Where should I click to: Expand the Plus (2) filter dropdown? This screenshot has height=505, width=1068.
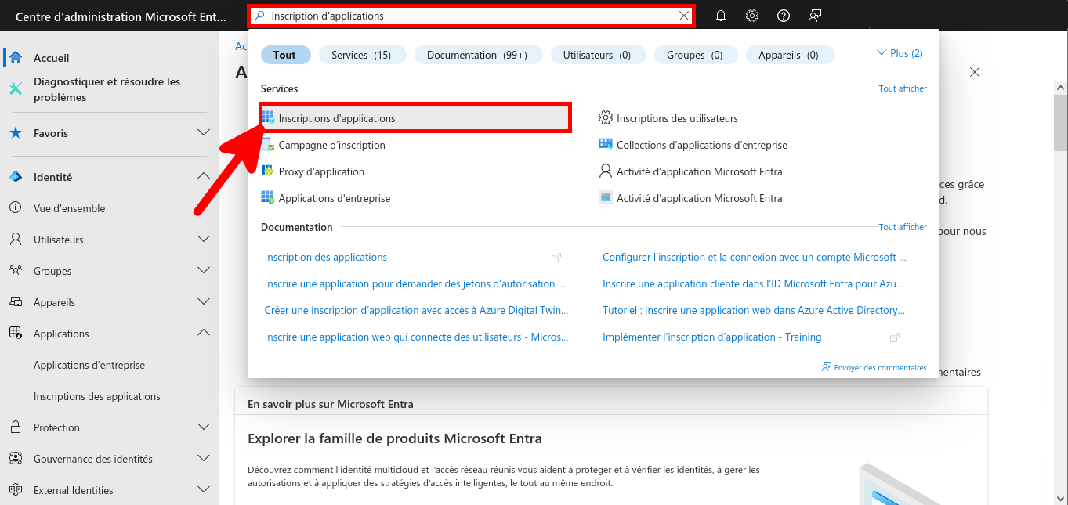[899, 52]
